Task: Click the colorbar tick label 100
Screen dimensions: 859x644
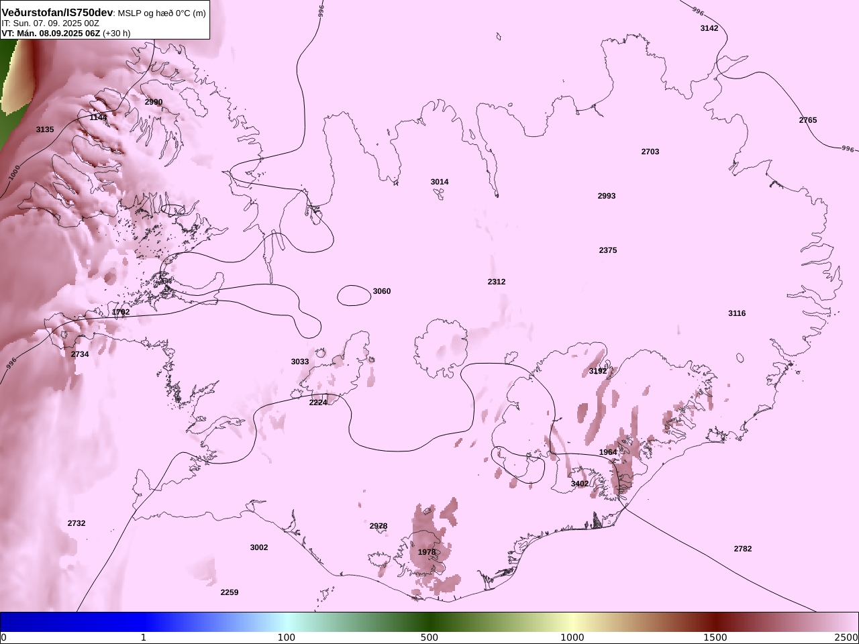Action: click(x=287, y=637)
